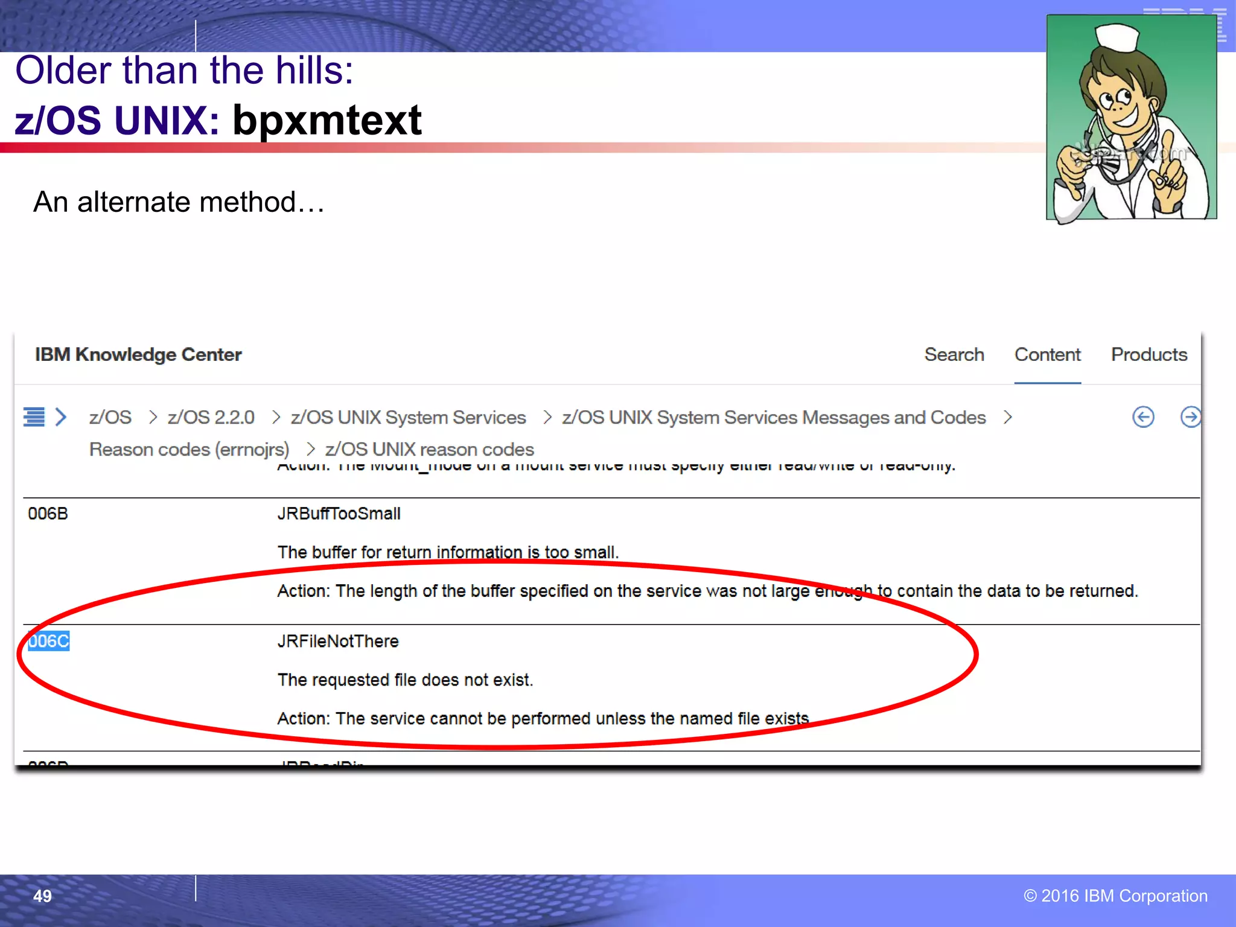Go to next topic arrow icon
Viewport: 1236px width, 927px height.
pos(1190,417)
